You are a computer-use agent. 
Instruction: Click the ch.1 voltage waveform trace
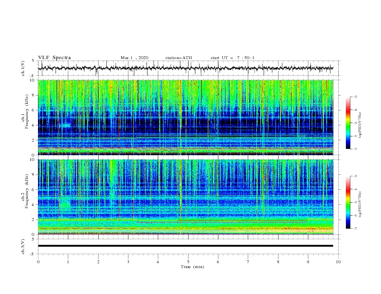click(185, 68)
